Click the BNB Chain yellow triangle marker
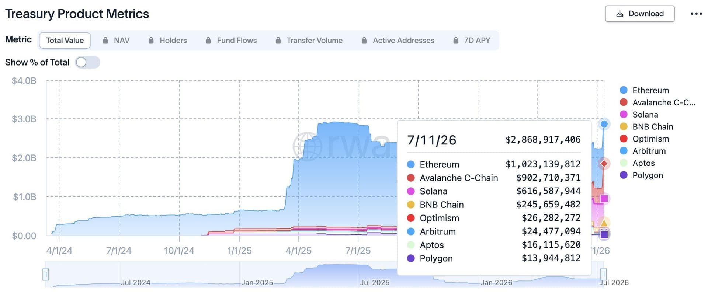Viewport: 708px width, 300px height. (x=604, y=223)
